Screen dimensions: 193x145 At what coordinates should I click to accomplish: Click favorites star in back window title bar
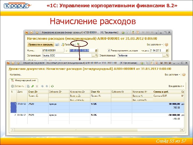pos(37,32)
